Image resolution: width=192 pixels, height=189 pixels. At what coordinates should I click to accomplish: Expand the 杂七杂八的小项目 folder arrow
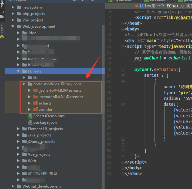pos(18,173)
